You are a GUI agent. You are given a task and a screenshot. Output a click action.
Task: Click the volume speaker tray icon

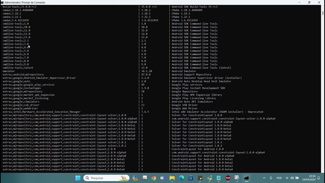pos(292,178)
